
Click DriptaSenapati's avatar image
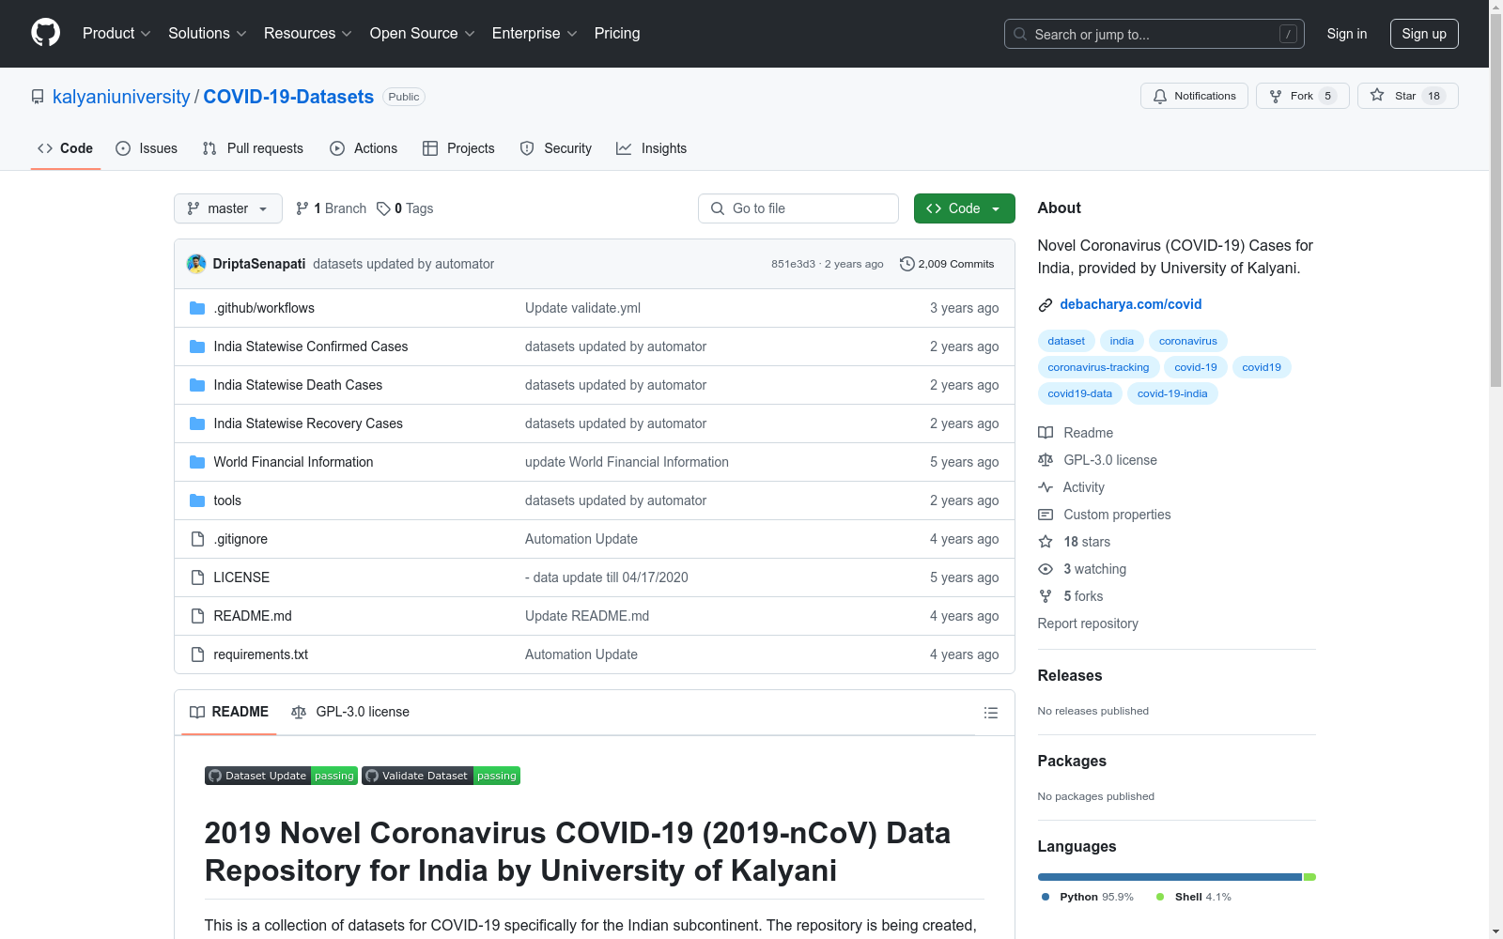click(x=196, y=264)
